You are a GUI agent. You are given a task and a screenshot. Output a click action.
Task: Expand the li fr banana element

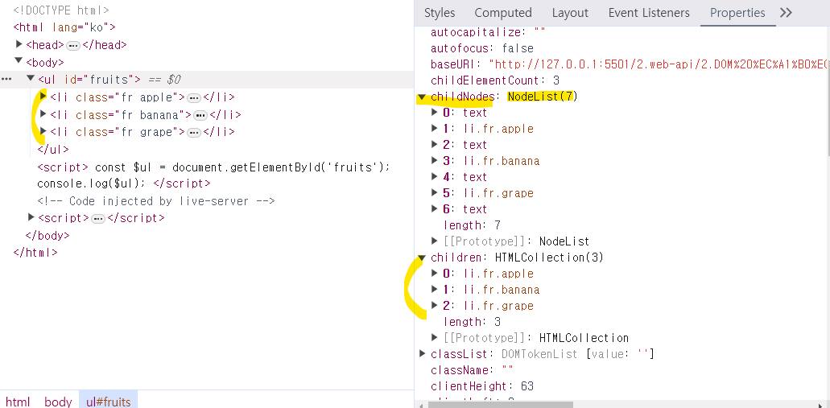[43, 113]
